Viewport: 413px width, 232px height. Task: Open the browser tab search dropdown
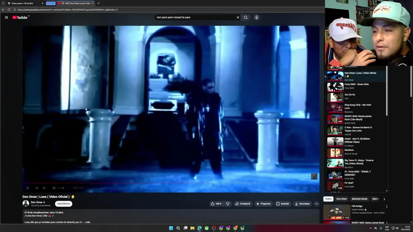tap(3, 3)
